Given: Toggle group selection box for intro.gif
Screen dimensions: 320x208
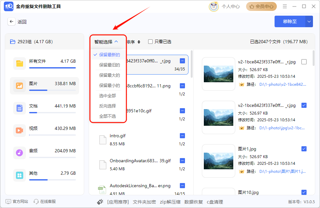Looking at the screenshot, I should point(182,136).
